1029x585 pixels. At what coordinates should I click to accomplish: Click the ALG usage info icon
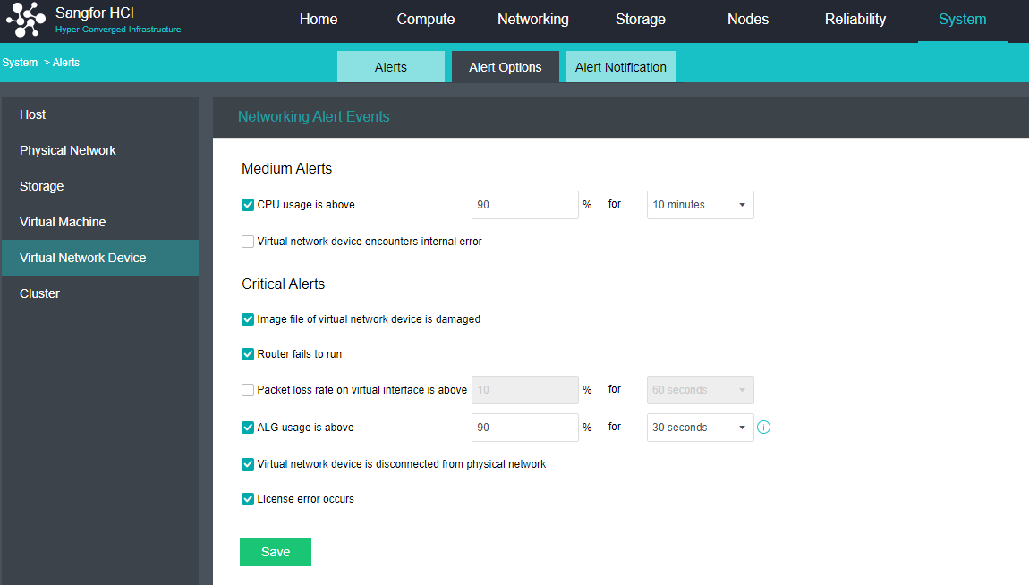tap(763, 428)
